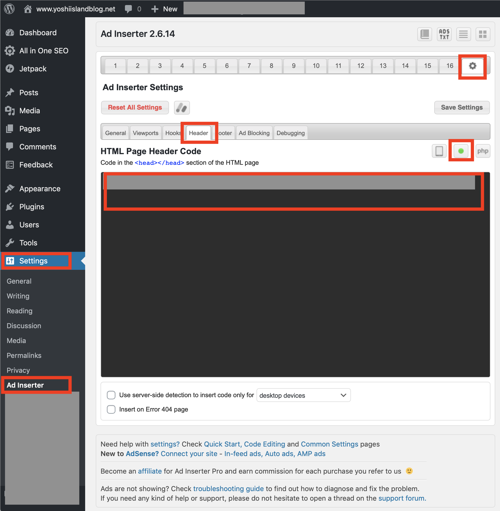Open the Quick Start link
Screen dimensions: 500x511
(223, 444)
